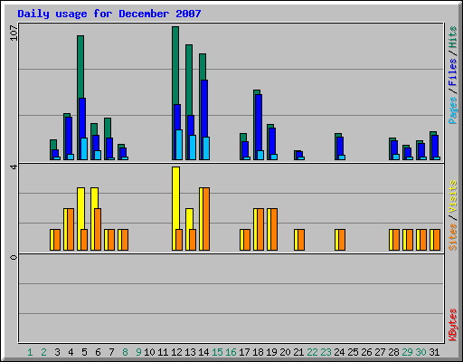Select day label "17" on the x-axis

244,352
